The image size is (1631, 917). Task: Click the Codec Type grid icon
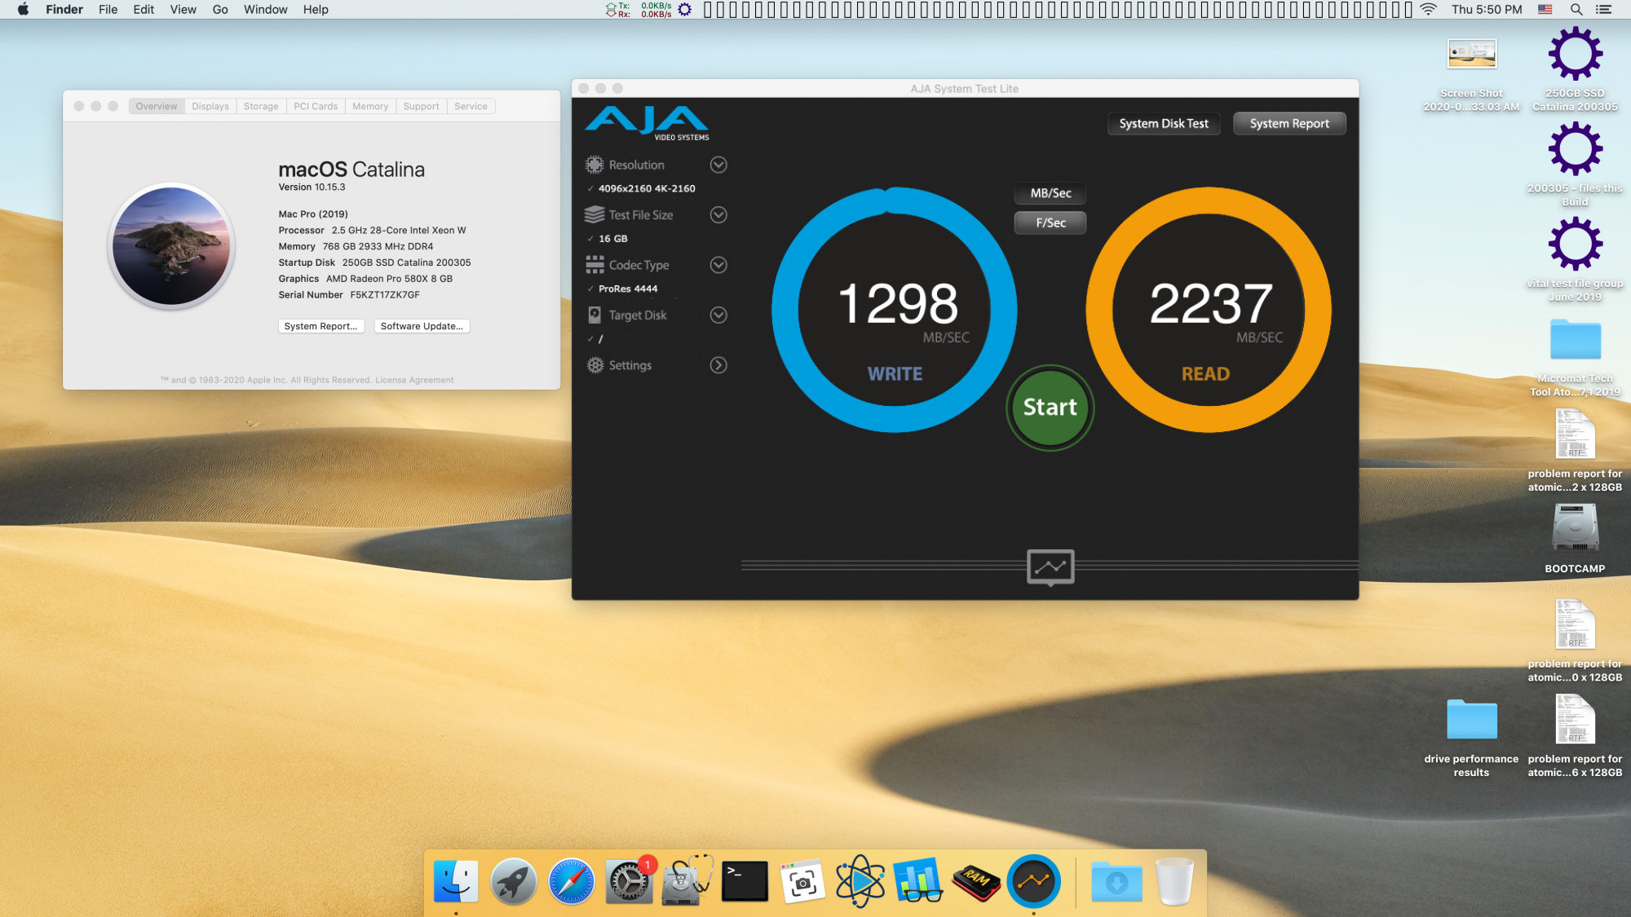[x=594, y=265]
